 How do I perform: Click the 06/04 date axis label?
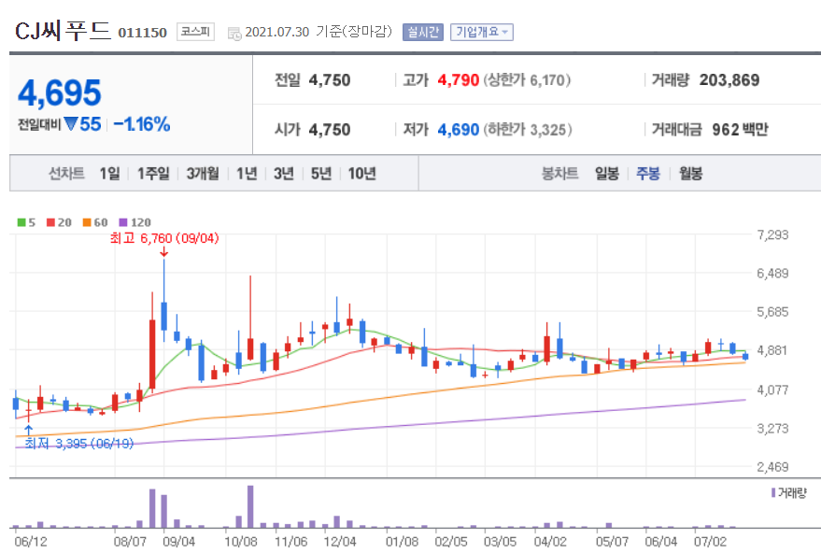[x=660, y=542]
